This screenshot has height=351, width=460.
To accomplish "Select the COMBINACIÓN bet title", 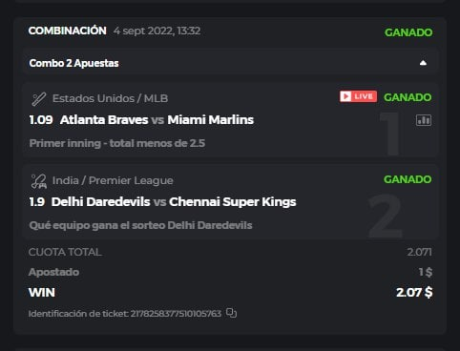I will [68, 31].
